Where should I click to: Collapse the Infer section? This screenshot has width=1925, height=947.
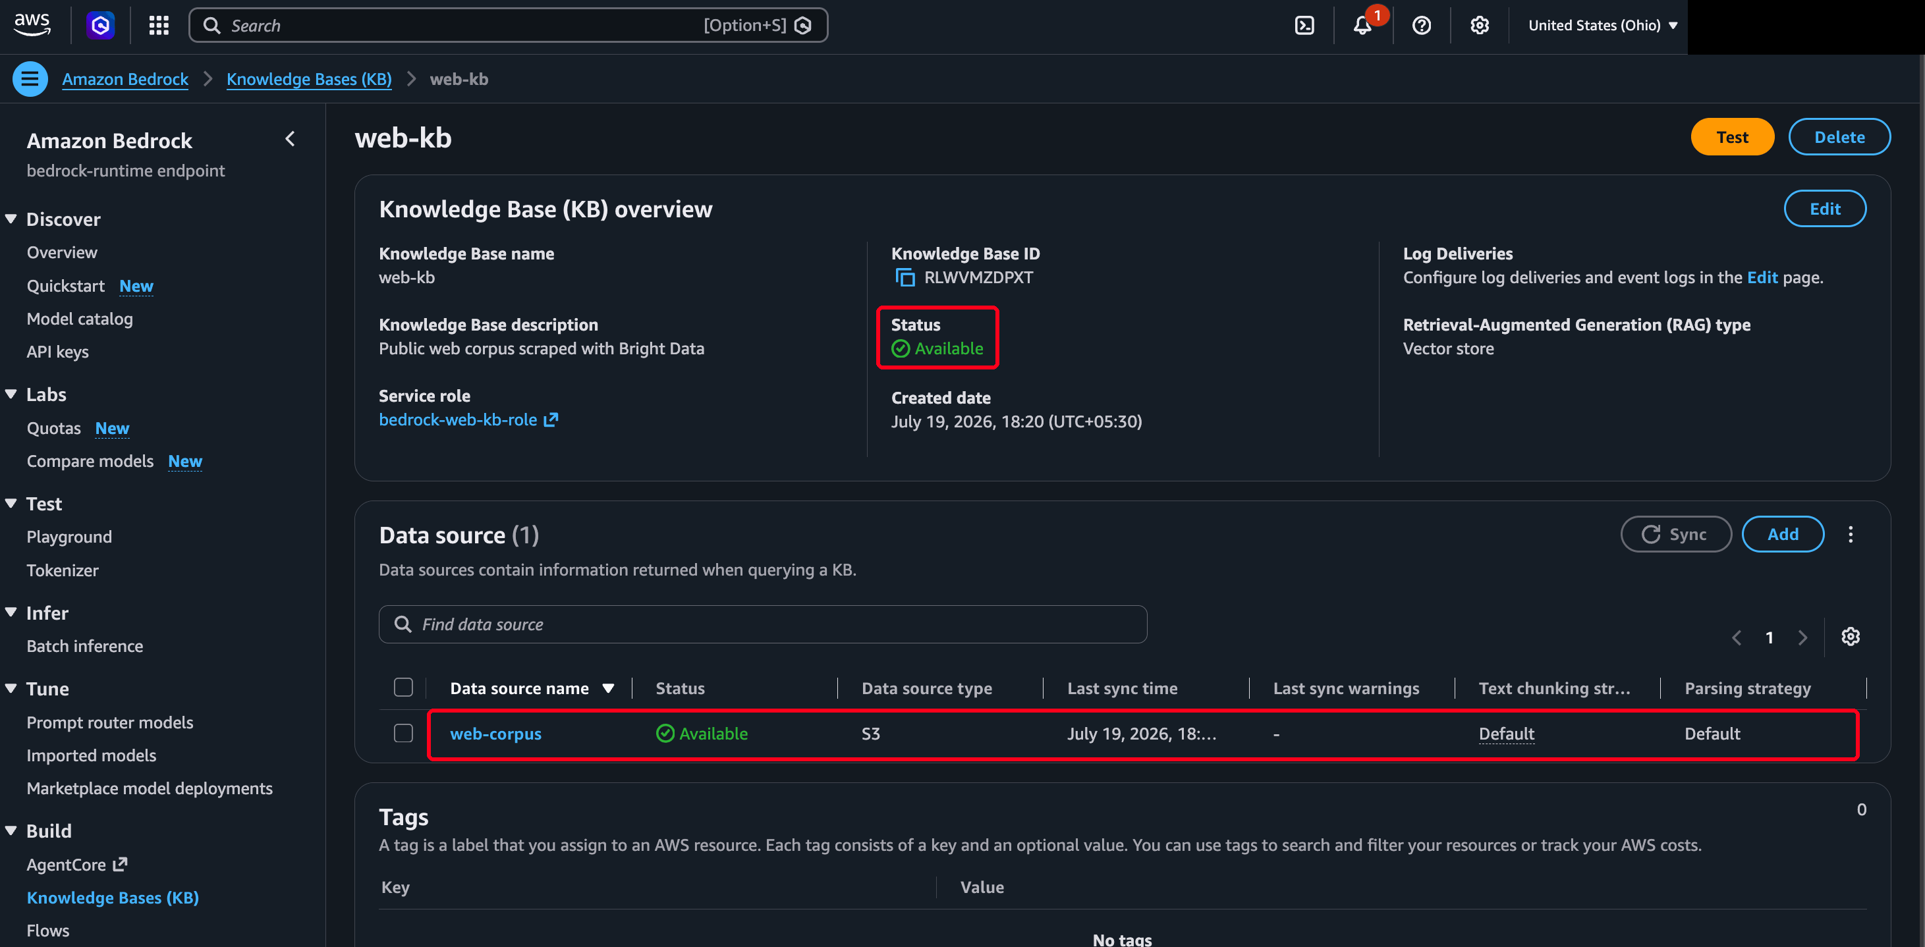(x=11, y=612)
